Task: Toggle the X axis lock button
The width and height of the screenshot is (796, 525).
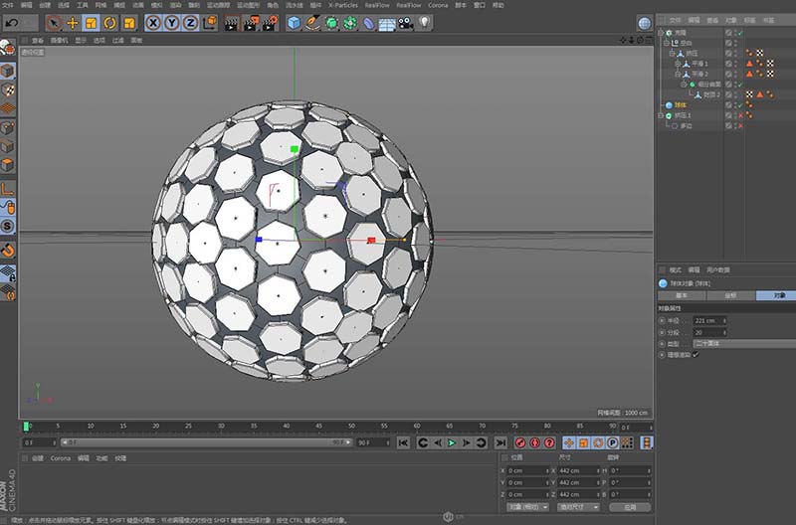Action: (154, 22)
